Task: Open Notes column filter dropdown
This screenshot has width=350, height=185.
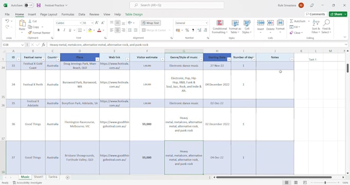Action: click(291, 59)
